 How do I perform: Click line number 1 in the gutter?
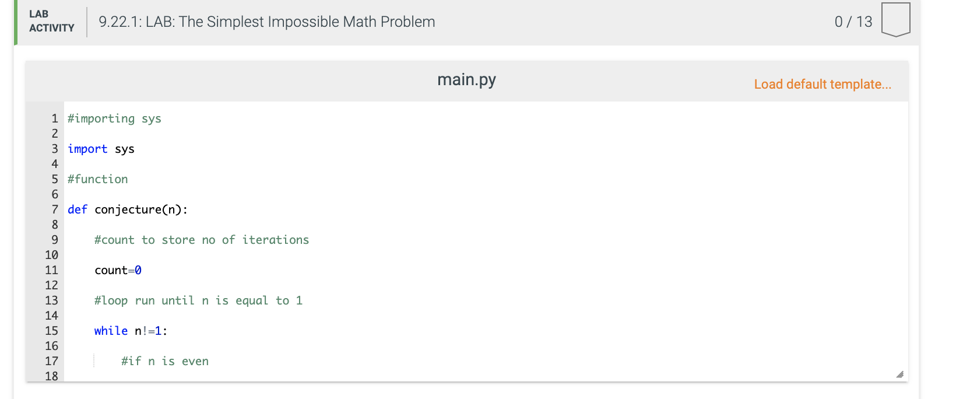(x=54, y=118)
